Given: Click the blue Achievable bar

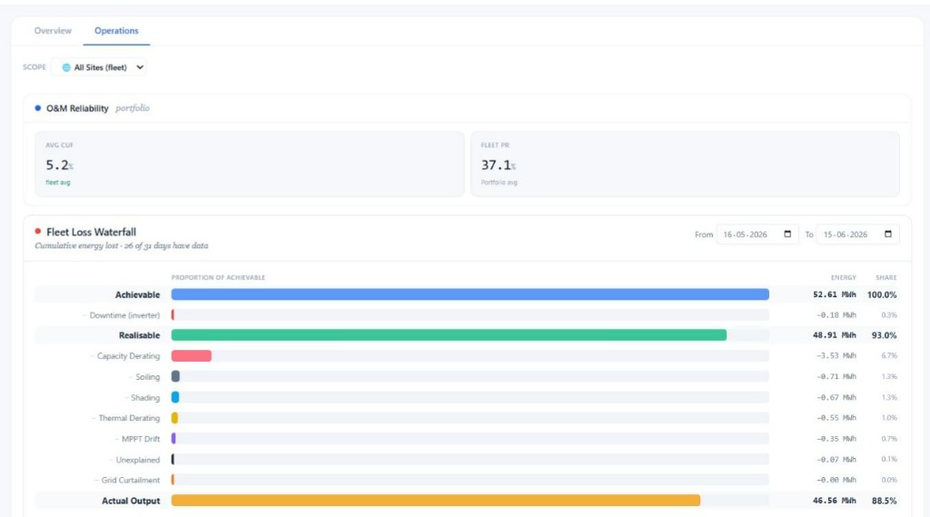Looking at the screenshot, I should 470,294.
